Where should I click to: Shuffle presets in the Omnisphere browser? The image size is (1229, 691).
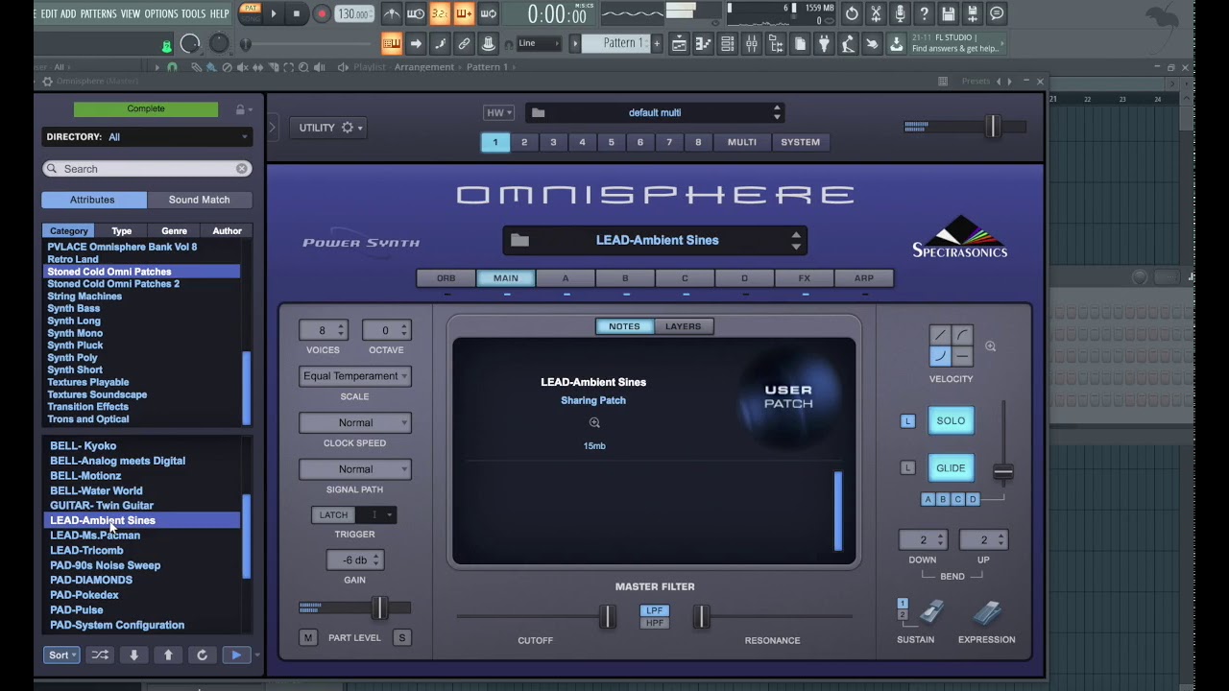(x=100, y=655)
